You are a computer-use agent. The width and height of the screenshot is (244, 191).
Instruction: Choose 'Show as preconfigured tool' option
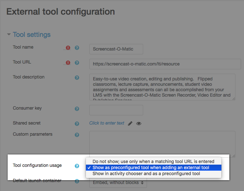point(153,167)
